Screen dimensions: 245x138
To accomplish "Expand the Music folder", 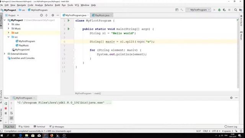I will [x=8, y=28].
